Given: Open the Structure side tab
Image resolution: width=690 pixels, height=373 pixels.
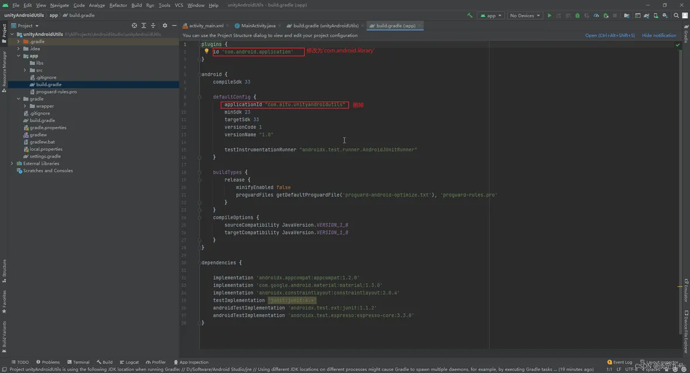Looking at the screenshot, I should click(x=4, y=271).
